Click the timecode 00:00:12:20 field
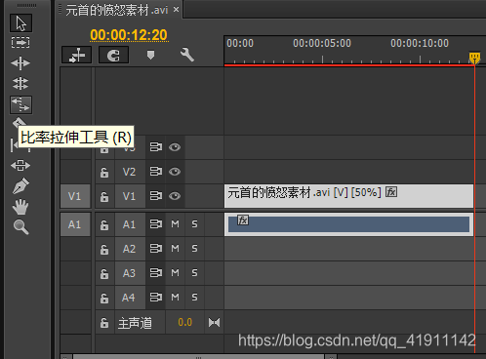 coord(129,35)
